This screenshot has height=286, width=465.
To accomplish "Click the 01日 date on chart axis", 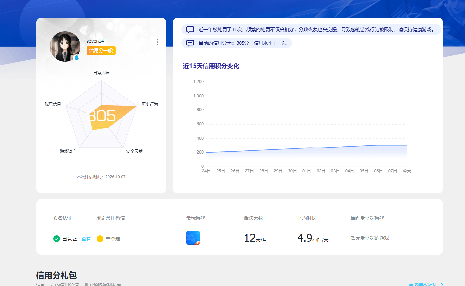I will [x=306, y=171].
